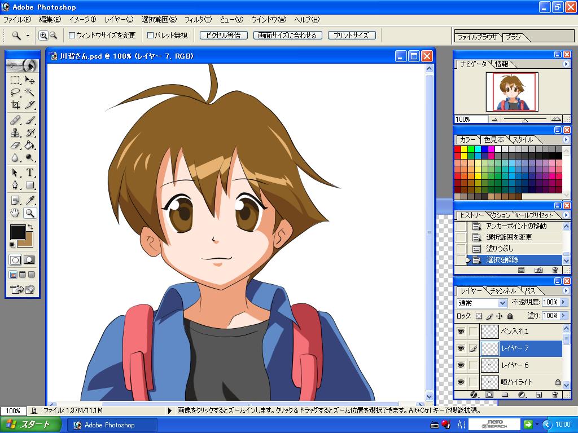Select the Eyedropper tool
The width and height of the screenshot is (578, 433).
tap(29, 200)
